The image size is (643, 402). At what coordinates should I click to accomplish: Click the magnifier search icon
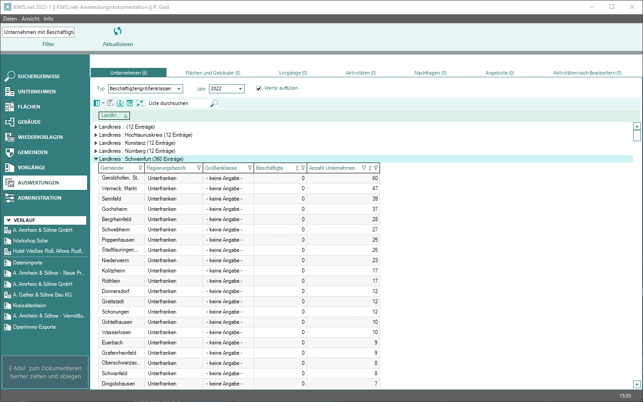coord(214,103)
